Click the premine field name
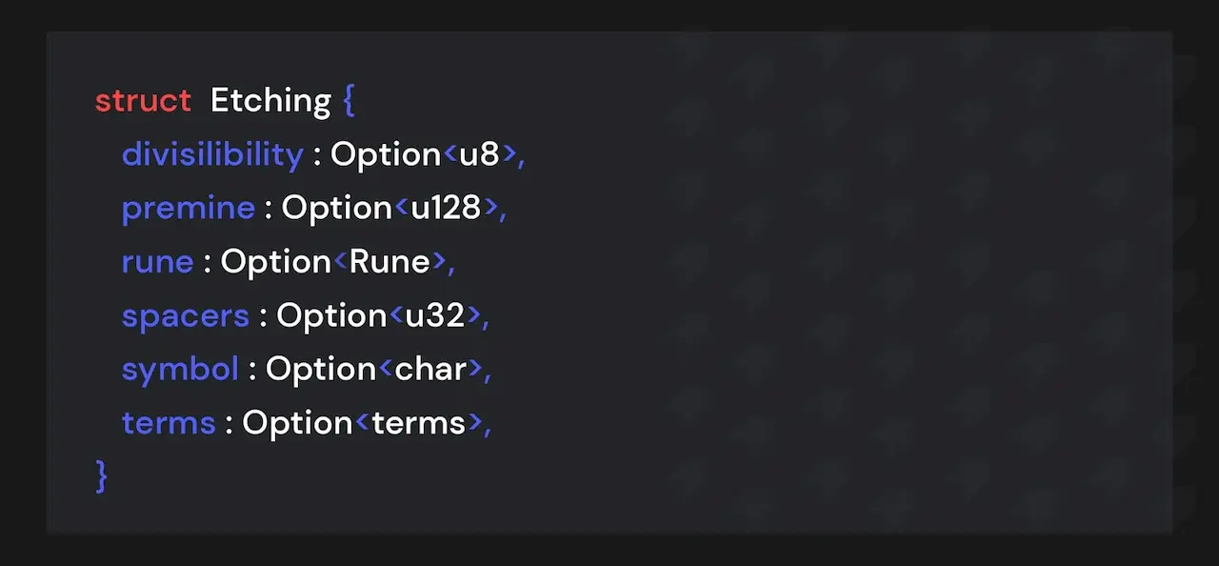Image resolution: width=1219 pixels, height=566 pixels. pos(189,209)
